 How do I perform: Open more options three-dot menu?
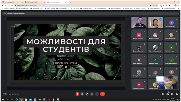(x=97, y=94)
